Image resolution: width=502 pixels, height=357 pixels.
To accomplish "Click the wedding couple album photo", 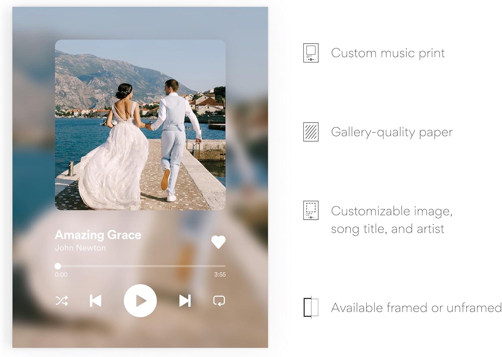I will [140, 125].
